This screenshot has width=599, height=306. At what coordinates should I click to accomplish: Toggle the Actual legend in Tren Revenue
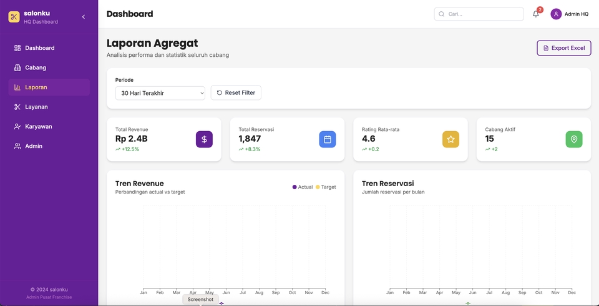pyautogui.click(x=303, y=187)
